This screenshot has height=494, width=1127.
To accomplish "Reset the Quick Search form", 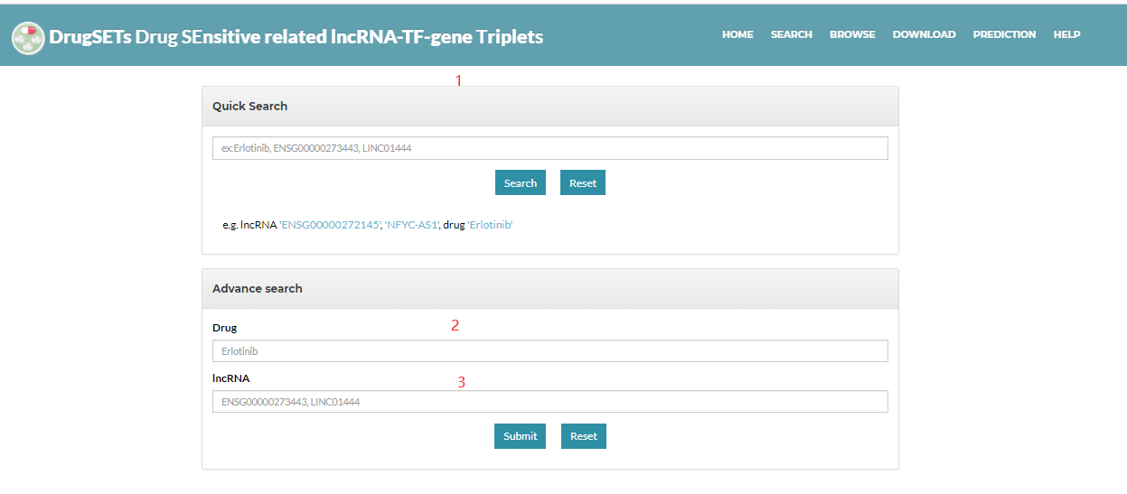I will tap(582, 183).
